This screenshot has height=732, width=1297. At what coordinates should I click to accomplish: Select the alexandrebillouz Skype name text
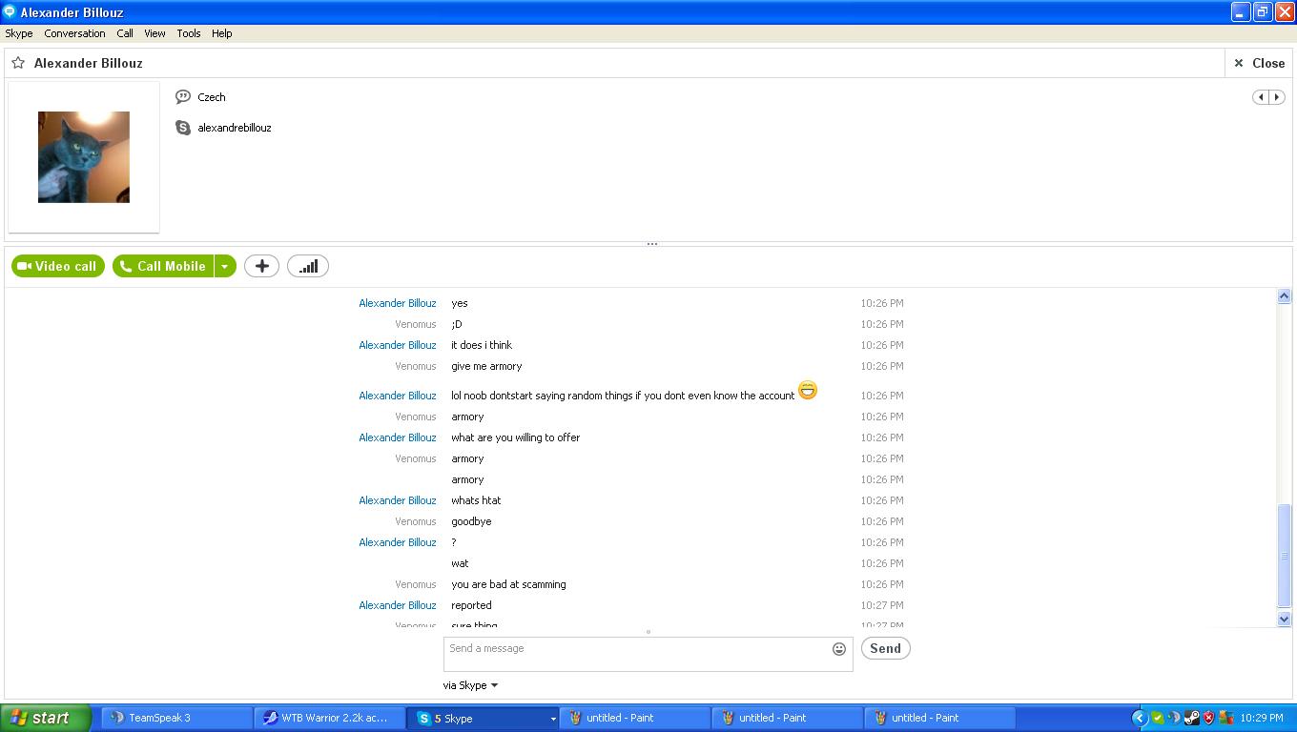tap(235, 128)
